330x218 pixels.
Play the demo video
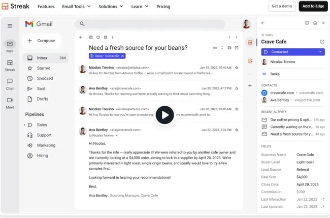(x=165, y=115)
